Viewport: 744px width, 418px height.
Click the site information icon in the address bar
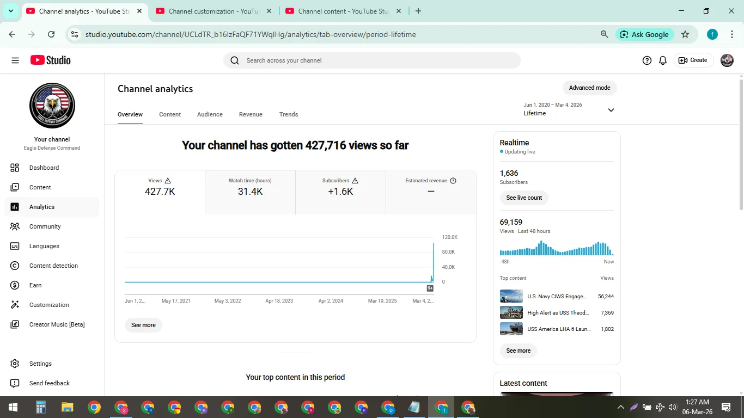[75, 34]
